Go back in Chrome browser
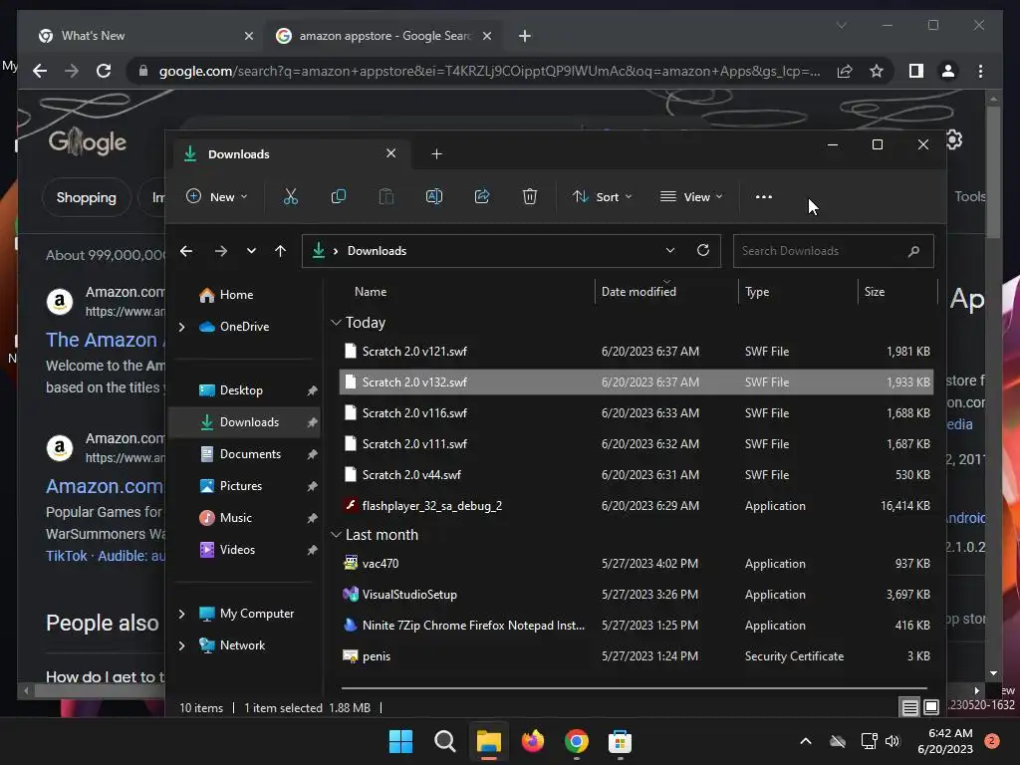The width and height of the screenshot is (1020, 765). [x=40, y=71]
